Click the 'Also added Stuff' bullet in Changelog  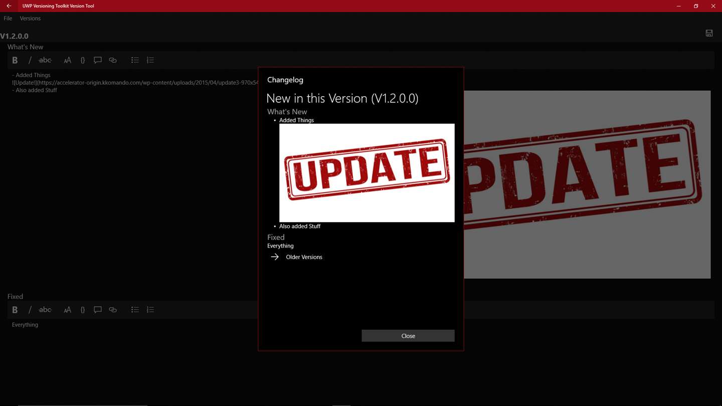coord(300,226)
